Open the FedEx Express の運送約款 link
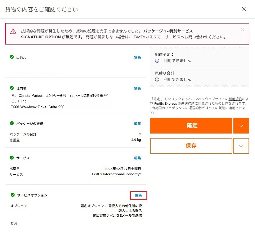 (174, 104)
